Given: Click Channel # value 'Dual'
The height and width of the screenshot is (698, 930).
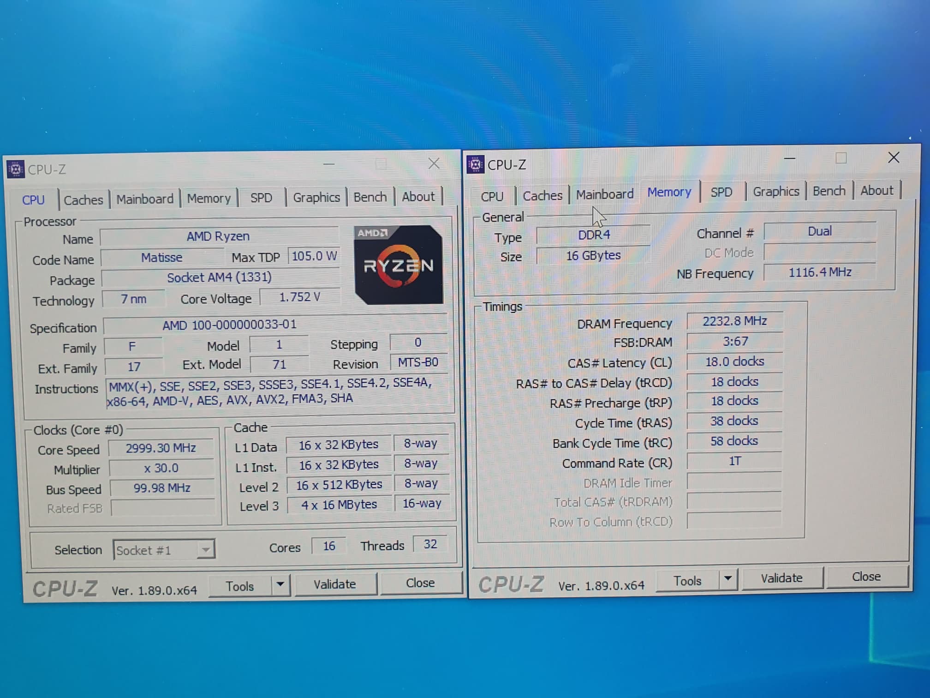Looking at the screenshot, I should pos(820,231).
